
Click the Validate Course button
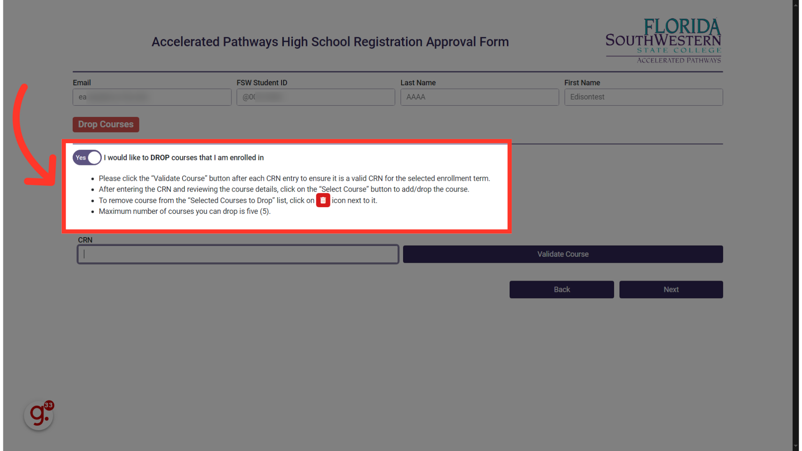point(563,254)
